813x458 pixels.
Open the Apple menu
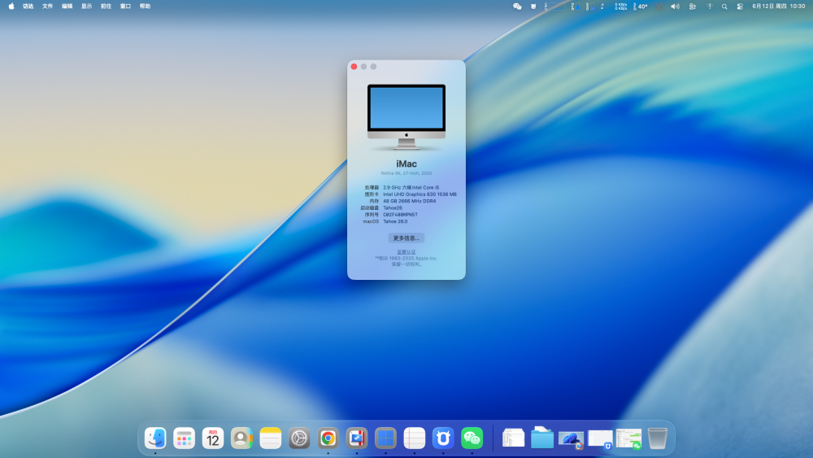pos(11,7)
